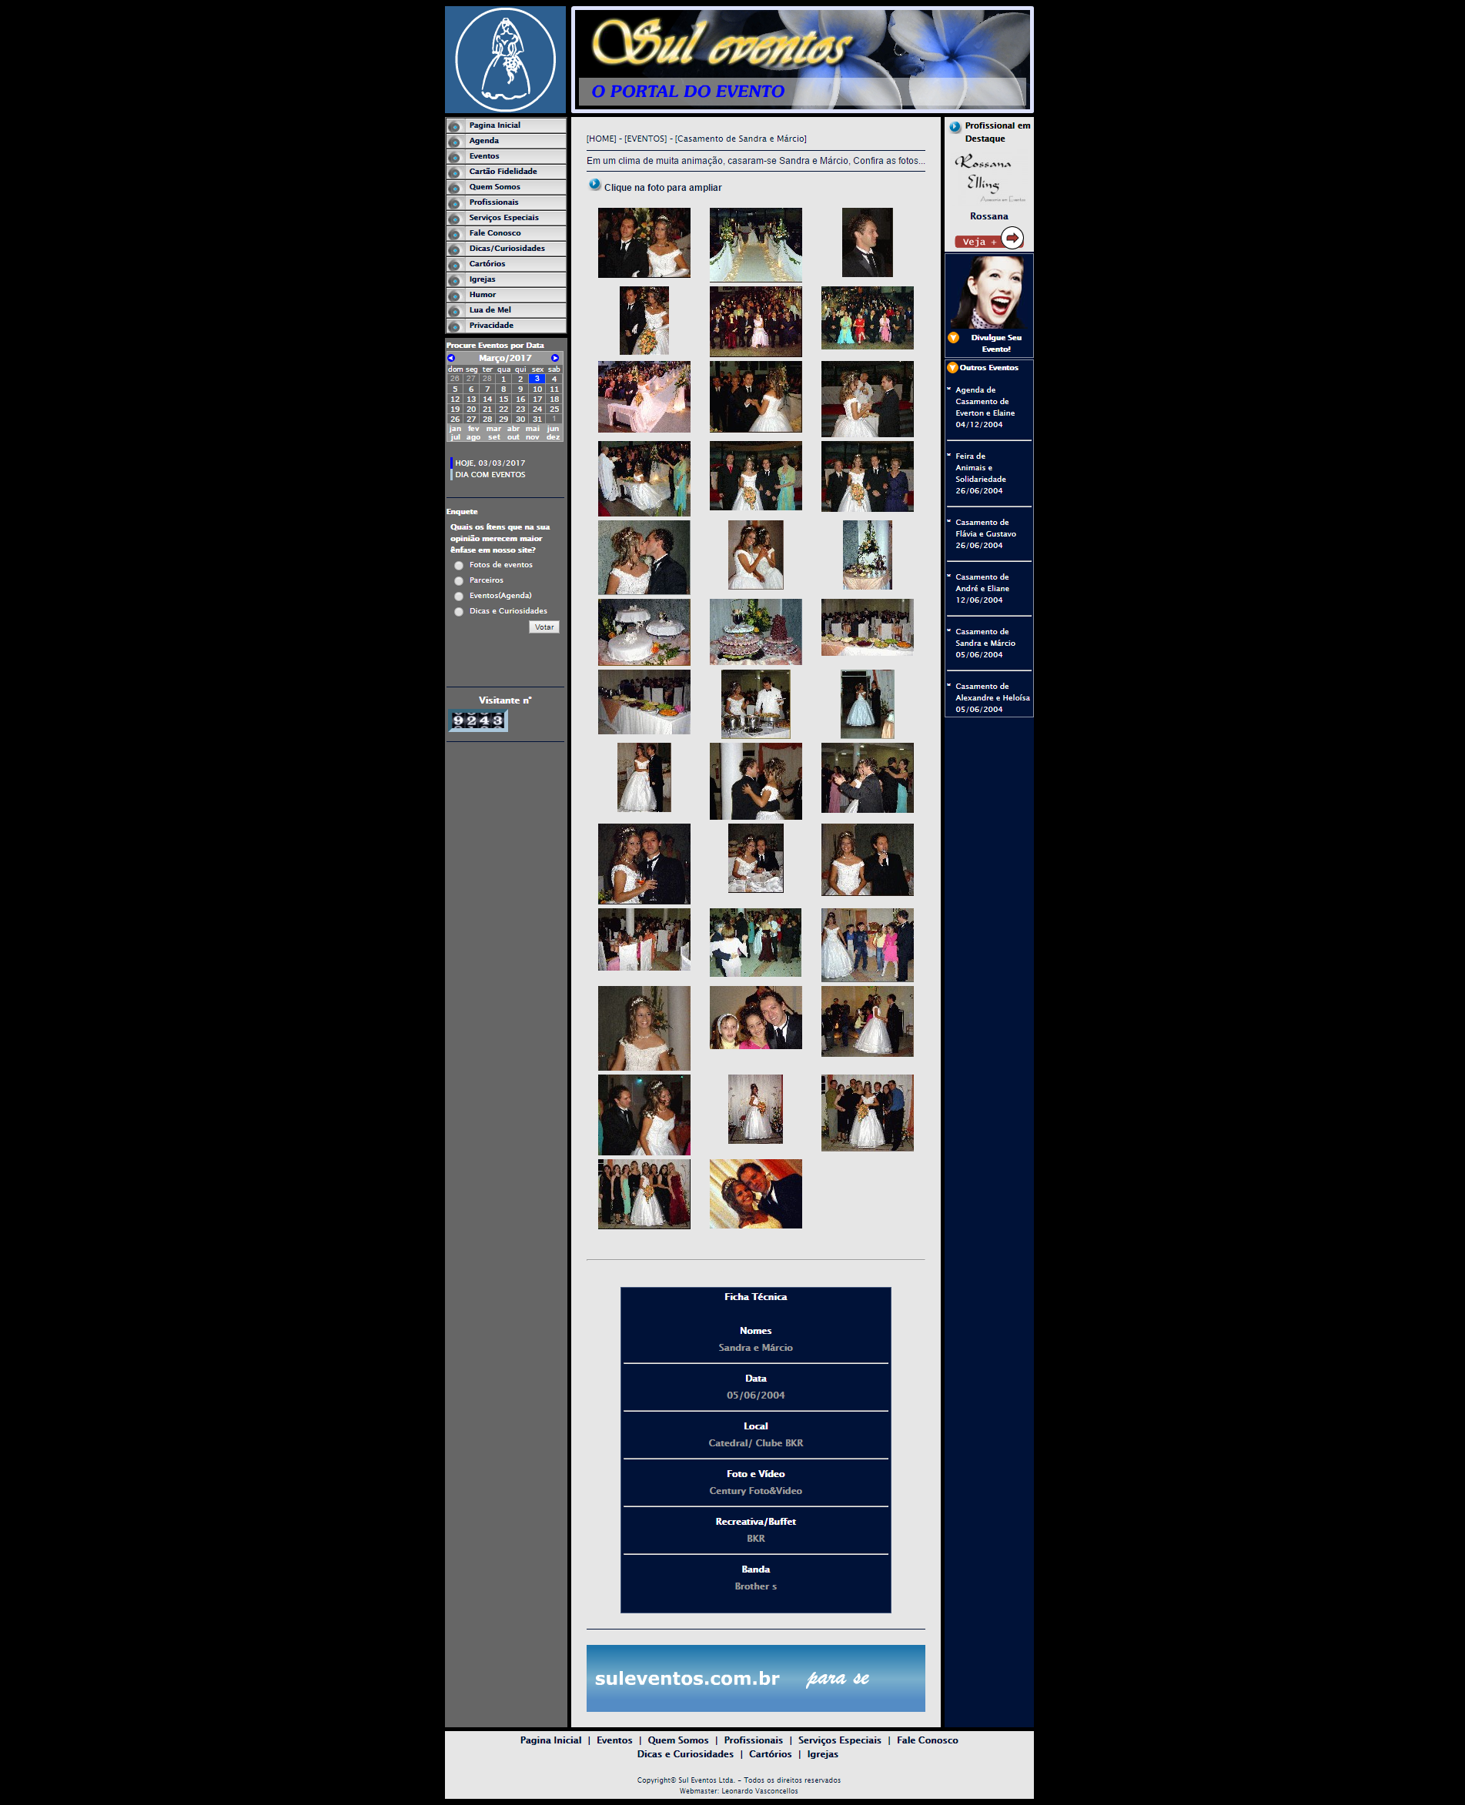Select Eventos(Agenda) radio option

point(459,596)
